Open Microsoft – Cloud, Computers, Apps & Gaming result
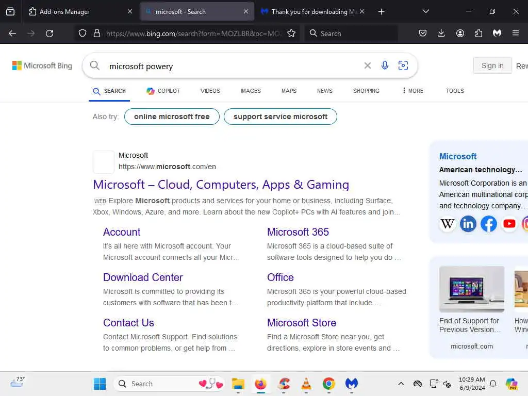Viewport: 528px width, 396px height. pyautogui.click(x=221, y=185)
